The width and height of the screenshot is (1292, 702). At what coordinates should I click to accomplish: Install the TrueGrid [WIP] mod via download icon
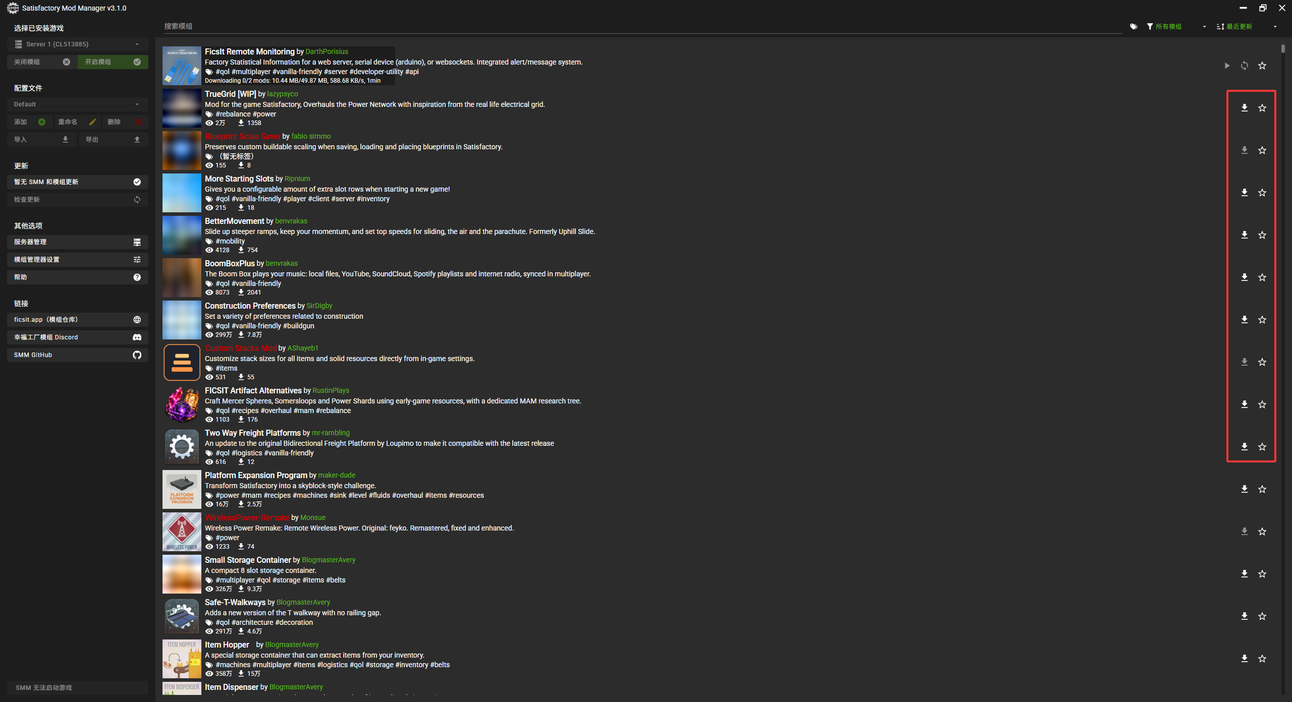[x=1244, y=108]
